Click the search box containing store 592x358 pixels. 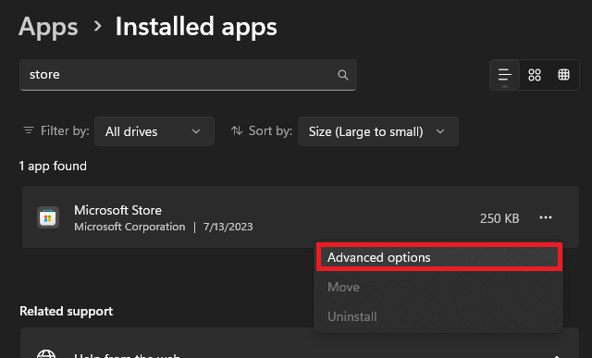pos(188,75)
